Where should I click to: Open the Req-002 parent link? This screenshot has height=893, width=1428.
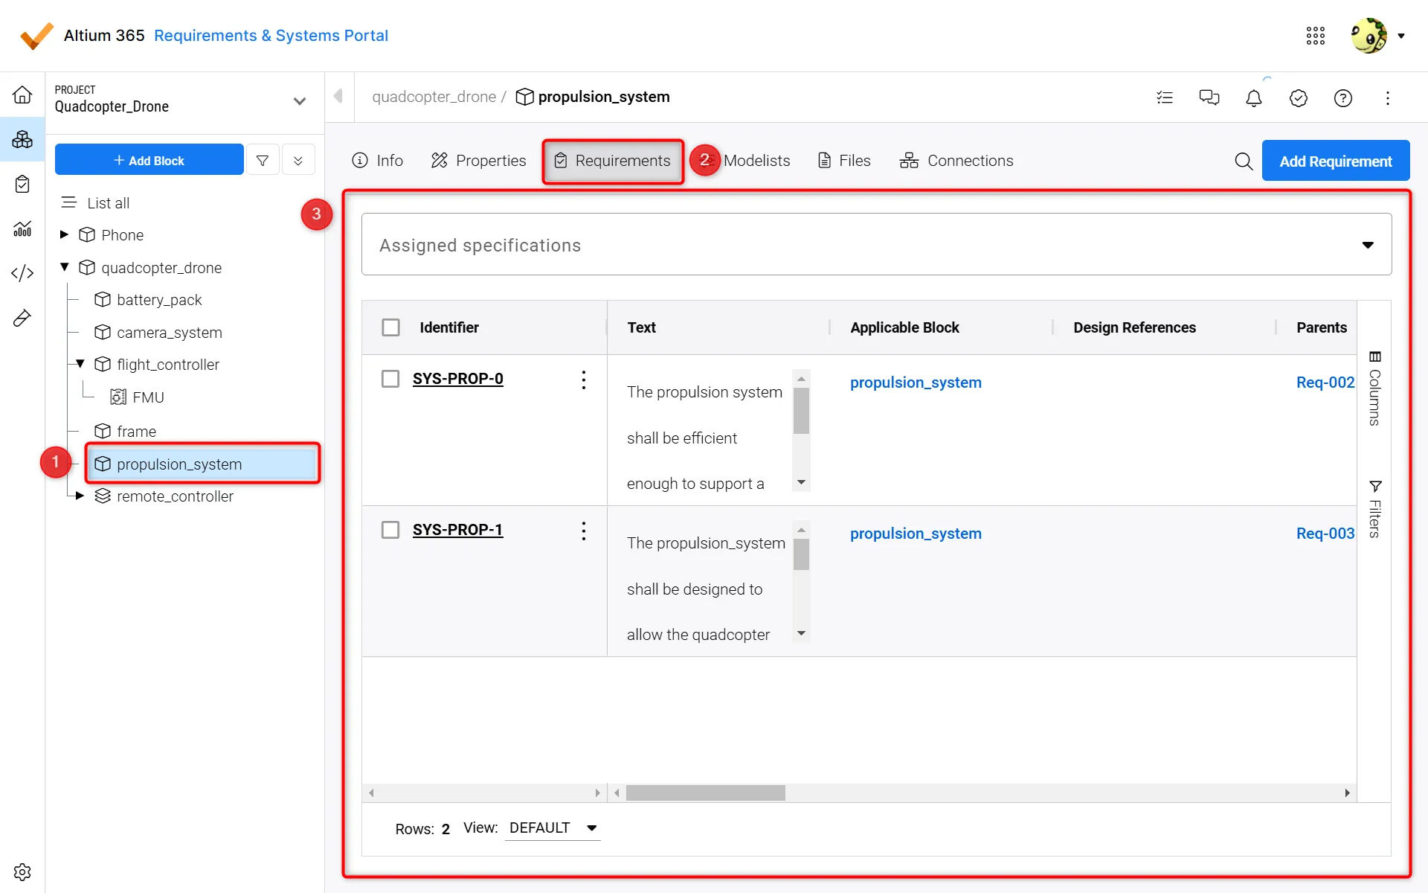point(1325,383)
